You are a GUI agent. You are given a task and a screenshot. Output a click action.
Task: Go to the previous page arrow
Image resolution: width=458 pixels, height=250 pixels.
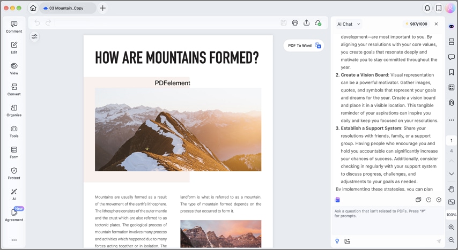(x=451, y=161)
